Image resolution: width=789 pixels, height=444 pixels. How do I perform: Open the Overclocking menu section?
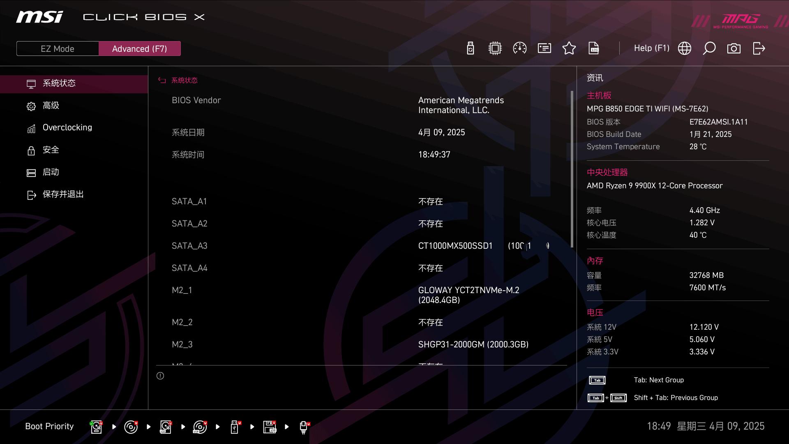coord(67,127)
